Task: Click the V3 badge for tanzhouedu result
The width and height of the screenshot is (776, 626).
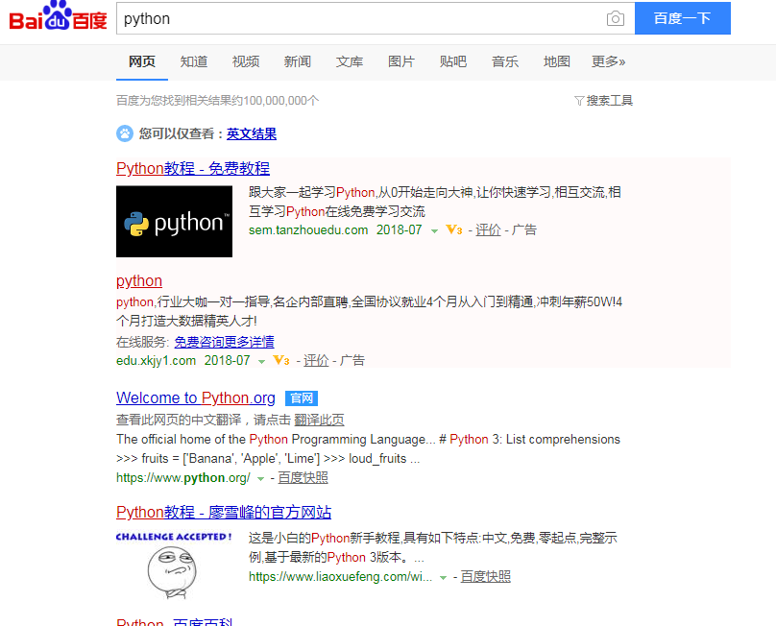Action: pyautogui.click(x=454, y=230)
